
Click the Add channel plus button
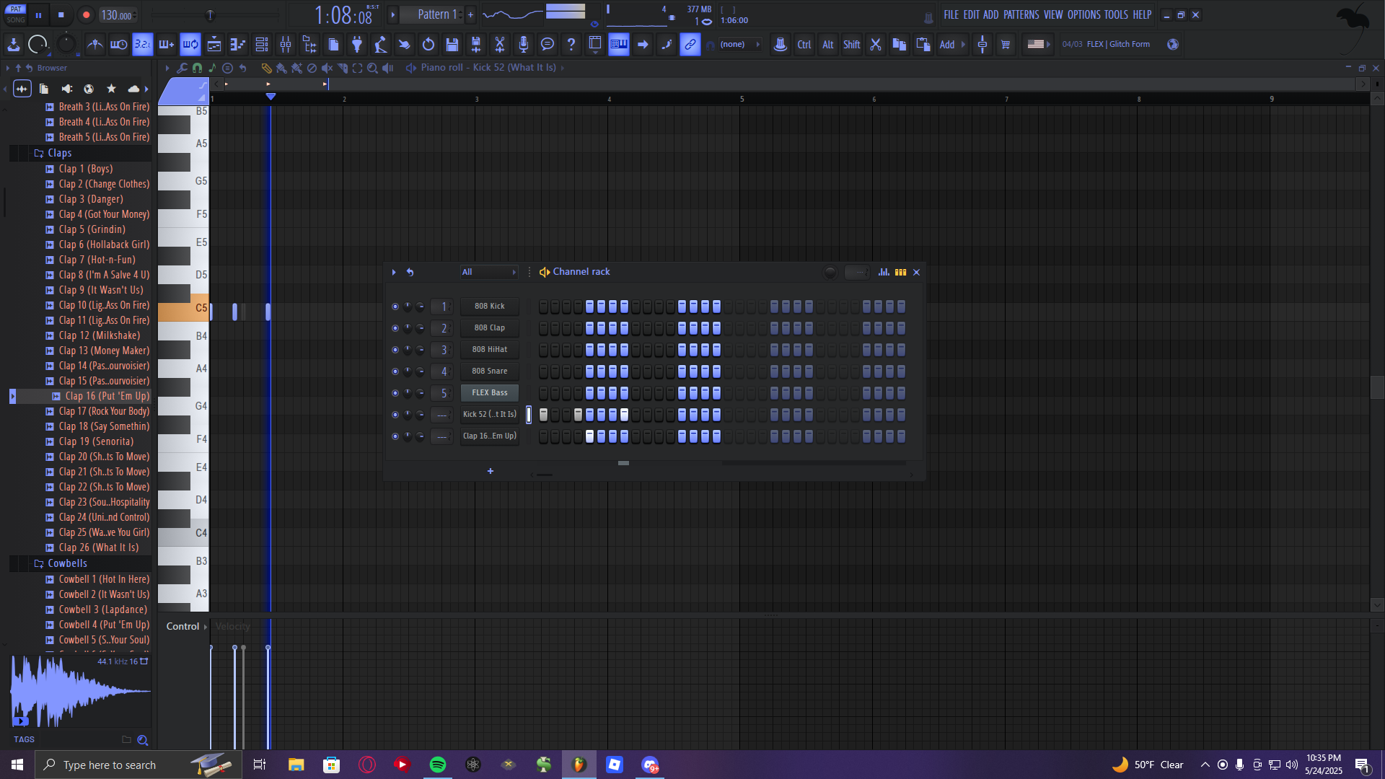491,471
